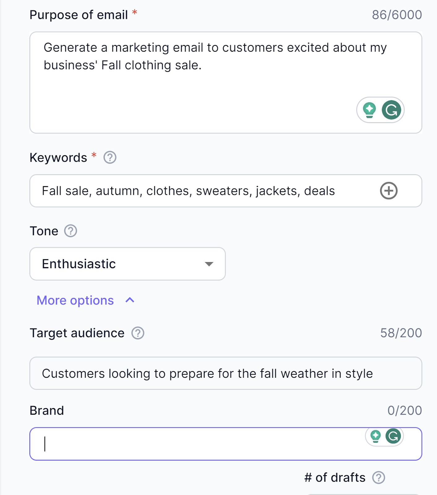This screenshot has height=495, width=437.
Task: Click into the Keywords input field
Action: coord(201,191)
